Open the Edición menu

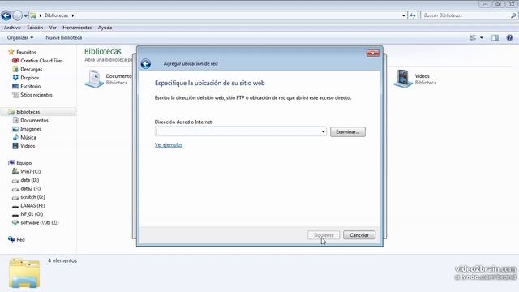click(35, 28)
